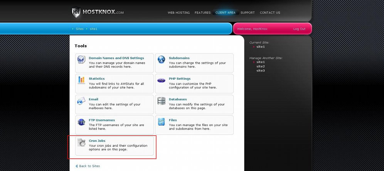Open the Features menu item

pos(202,13)
